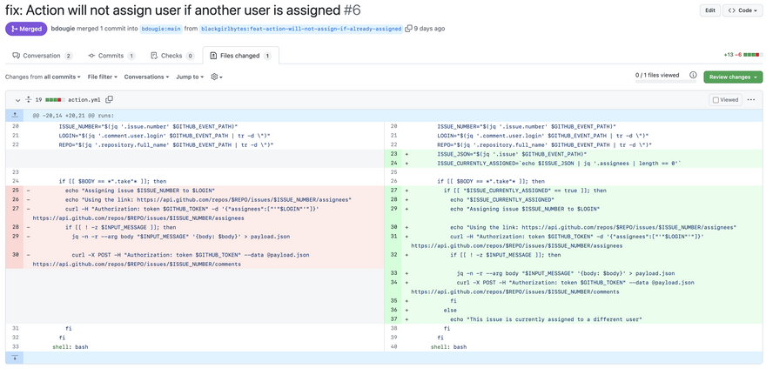The image size is (766, 375).
Task: Expand hidden lines below the diff
Action: (x=15, y=358)
